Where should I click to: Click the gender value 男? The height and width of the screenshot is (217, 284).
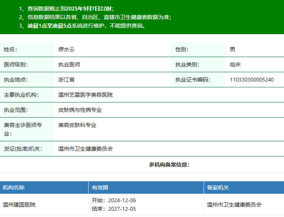pyautogui.click(x=232, y=49)
